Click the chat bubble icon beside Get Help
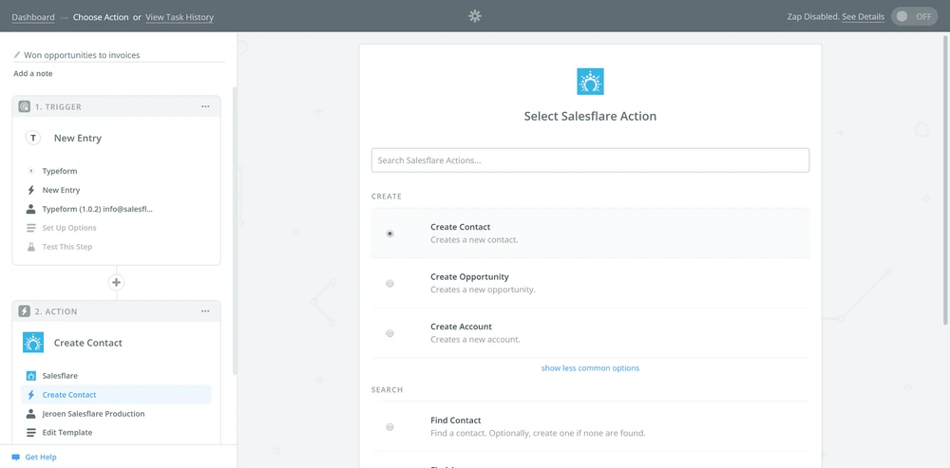Image resolution: width=950 pixels, height=468 pixels. pos(16,458)
